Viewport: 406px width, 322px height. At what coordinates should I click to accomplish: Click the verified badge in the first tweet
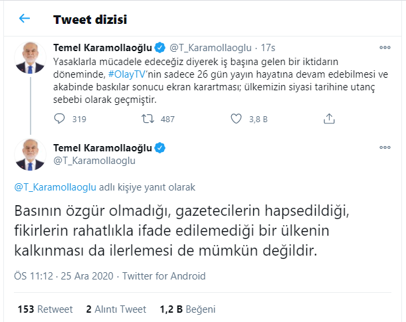coord(160,48)
